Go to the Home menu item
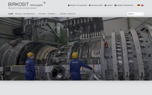Viewport: 152px width, 95px height. point(11,14)
